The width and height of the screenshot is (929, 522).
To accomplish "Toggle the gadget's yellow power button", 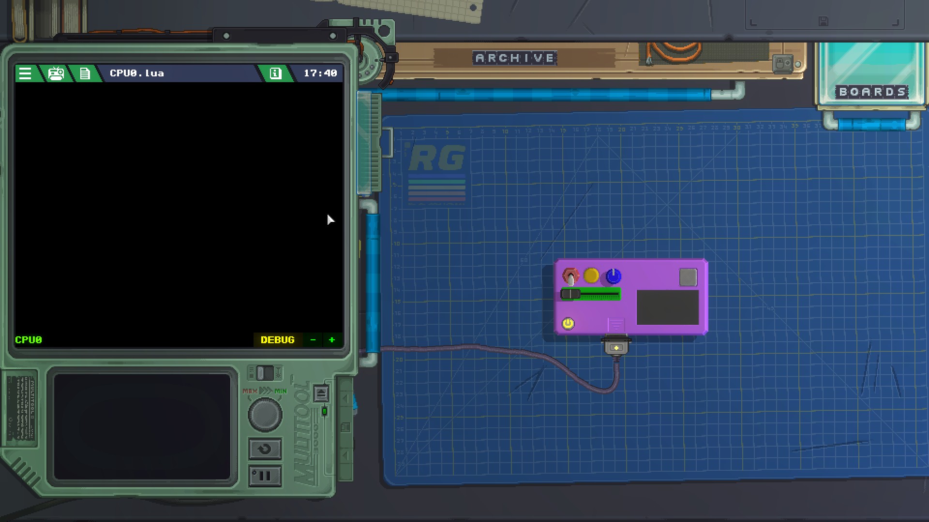I will coord(568,323).
